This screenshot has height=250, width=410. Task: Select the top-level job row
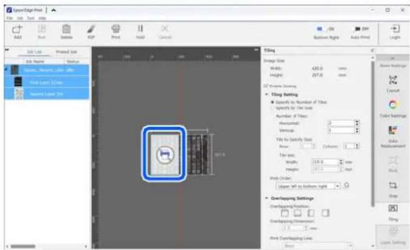47,70
